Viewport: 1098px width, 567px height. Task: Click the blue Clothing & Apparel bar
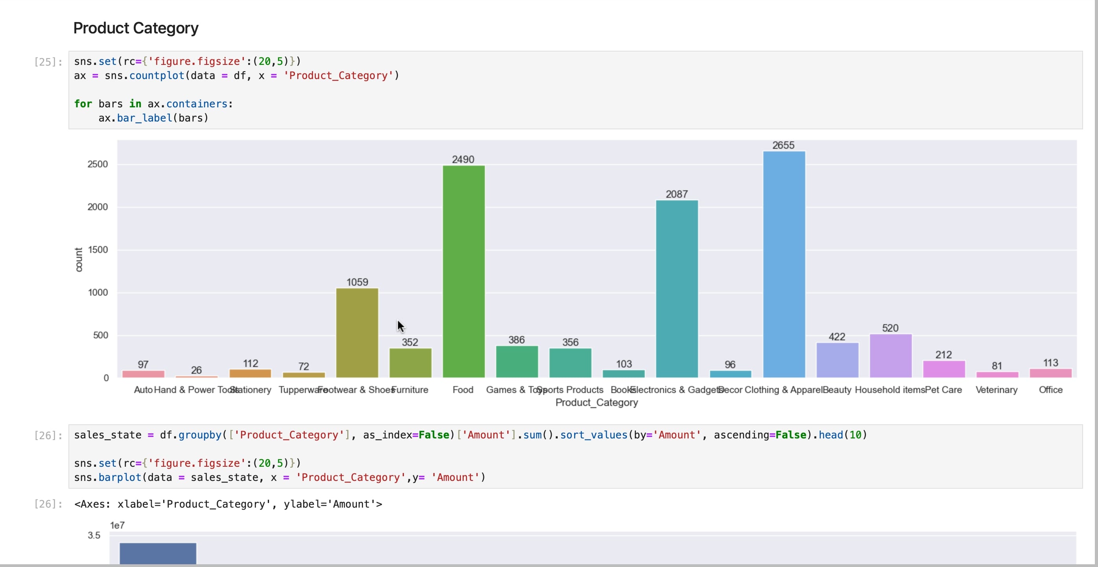point(783,264)
